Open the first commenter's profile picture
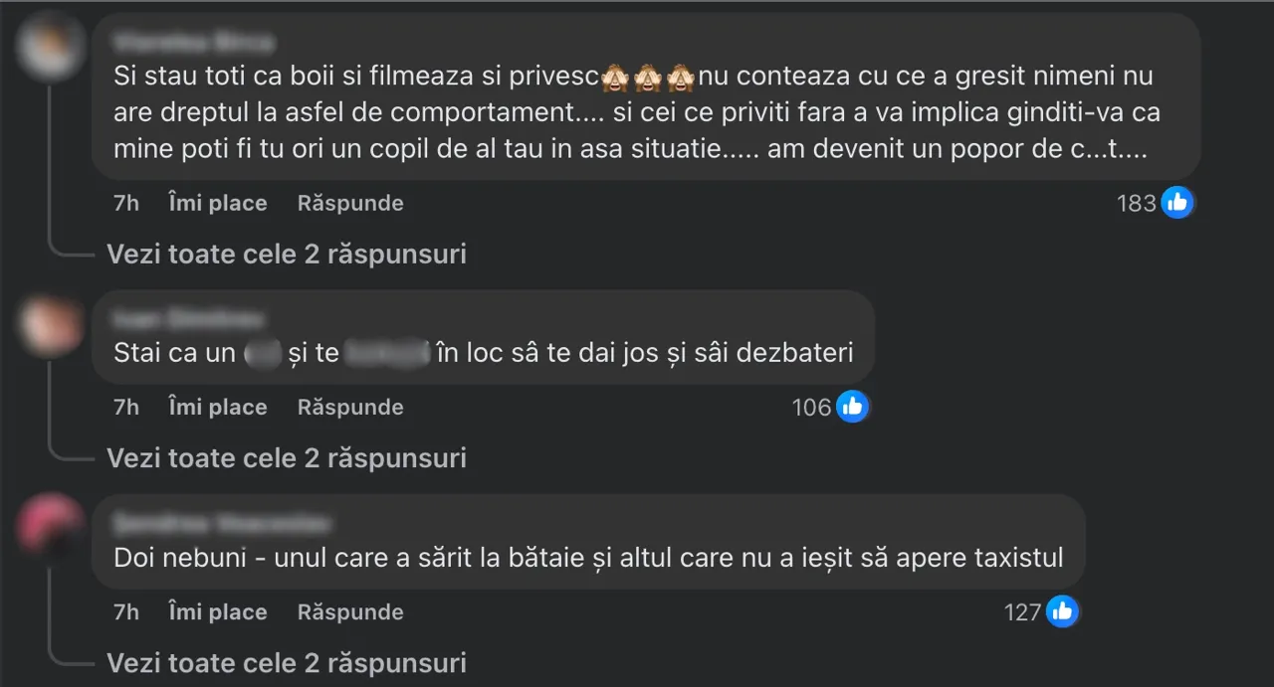The width and height of the screenshot is (1274, 687). (51, 45)
